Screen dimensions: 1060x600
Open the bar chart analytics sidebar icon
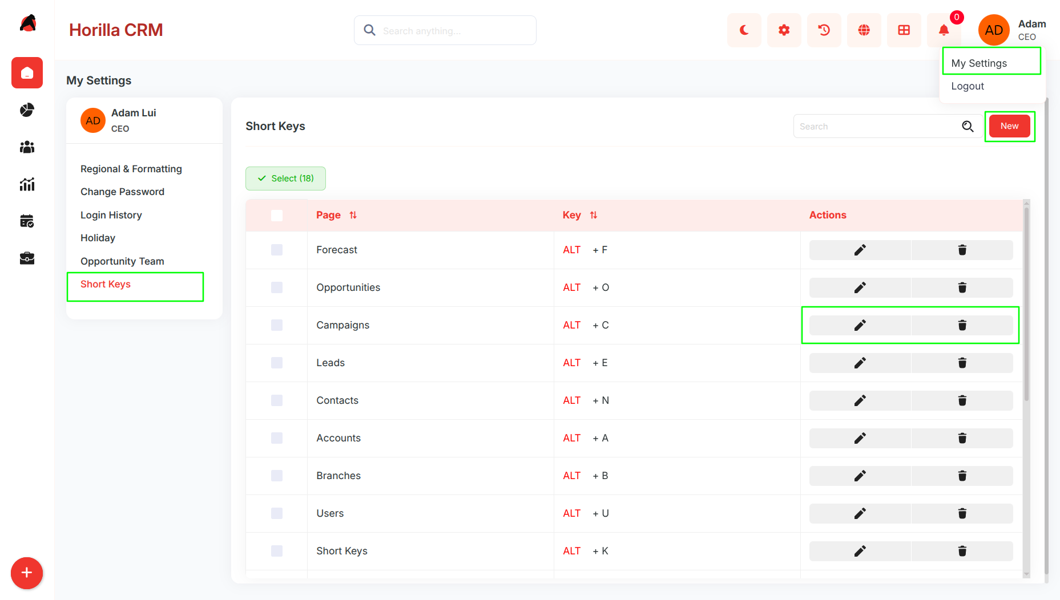point(27,184)
